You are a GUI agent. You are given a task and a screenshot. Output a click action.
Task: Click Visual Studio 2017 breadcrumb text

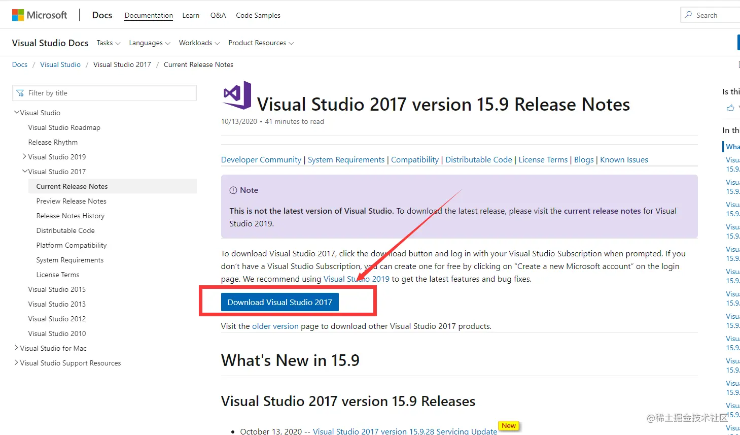click(122, 64)
